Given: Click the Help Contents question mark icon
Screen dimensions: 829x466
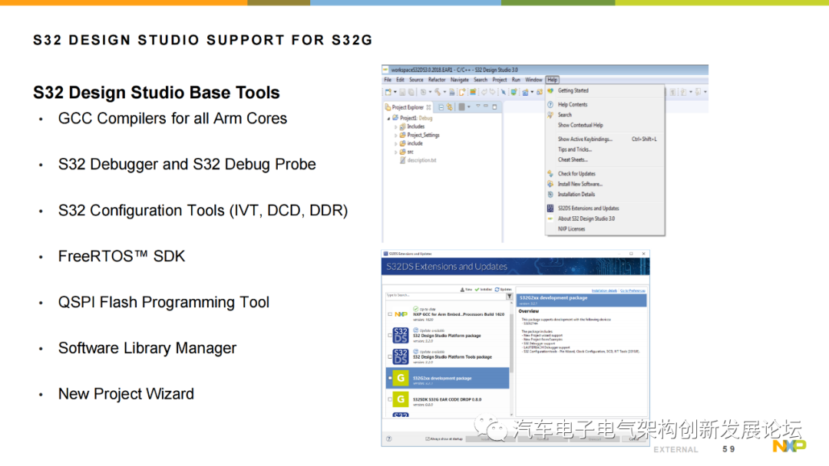Looking at the screenshot, I should coord(550,104).
